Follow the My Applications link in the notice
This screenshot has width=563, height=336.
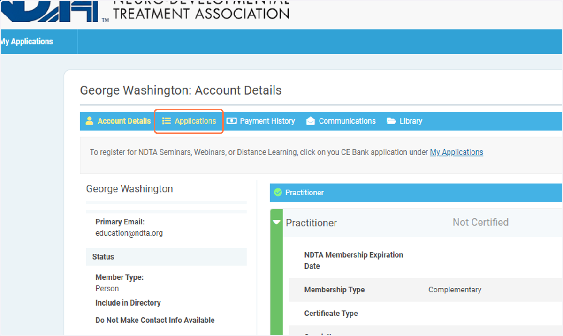point(456,152)
